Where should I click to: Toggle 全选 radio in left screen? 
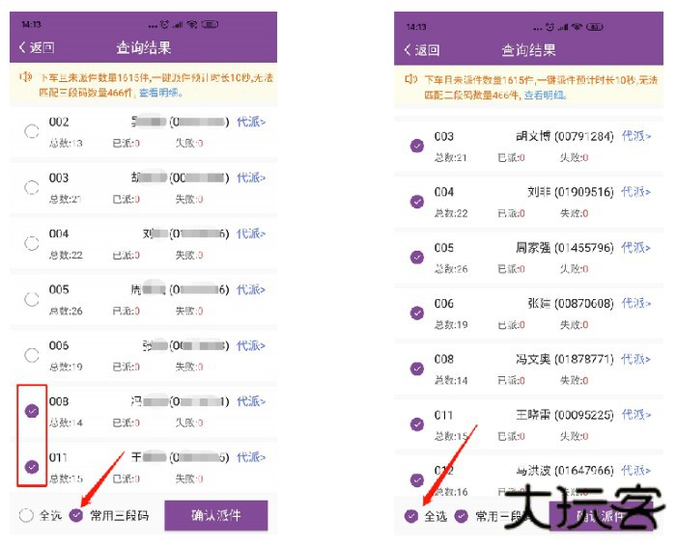[x=26, y=515]
